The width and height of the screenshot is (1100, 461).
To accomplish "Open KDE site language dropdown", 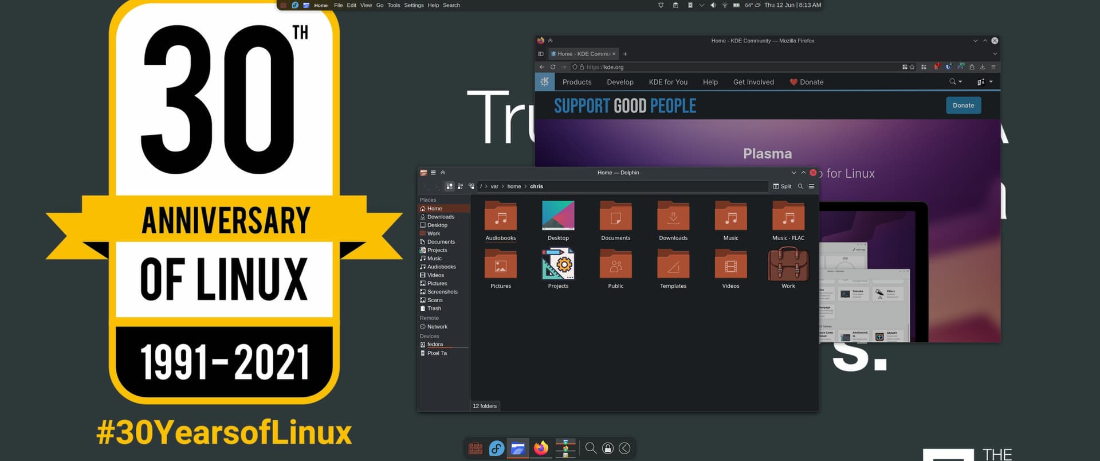I will point(985,82).
